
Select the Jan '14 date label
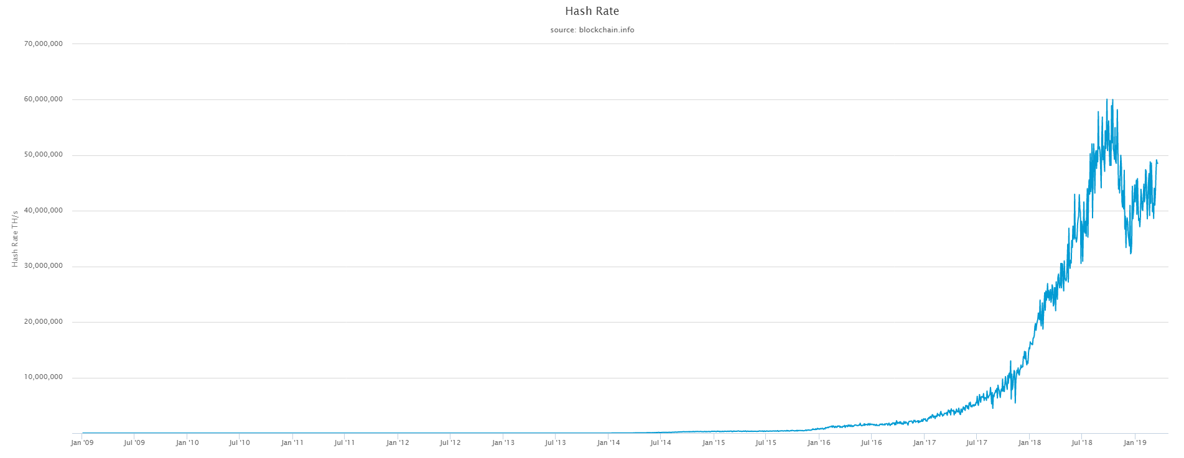[608, 443]
